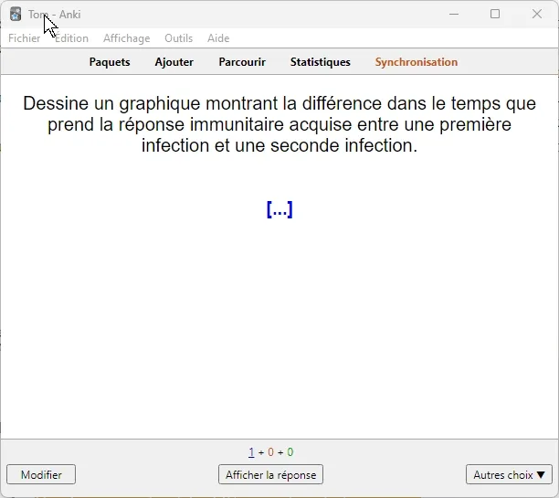Open the Edition menu
Image resolution: width=559 pixels, height=498 pixels.
71,38
